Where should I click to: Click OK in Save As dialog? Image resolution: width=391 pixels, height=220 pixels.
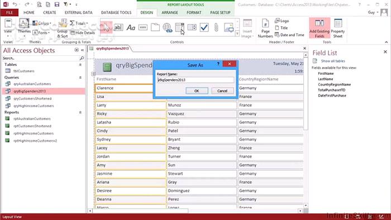tap(197, 91)
